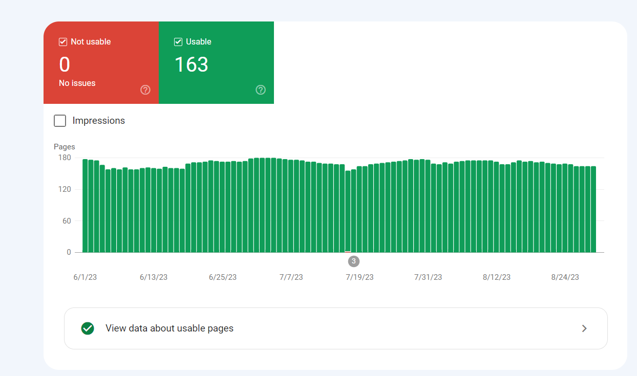This screenshot has width=637, height=376.
Task: Click the Pages axis title
Action: pyautogui.click(x=65, y=147)
